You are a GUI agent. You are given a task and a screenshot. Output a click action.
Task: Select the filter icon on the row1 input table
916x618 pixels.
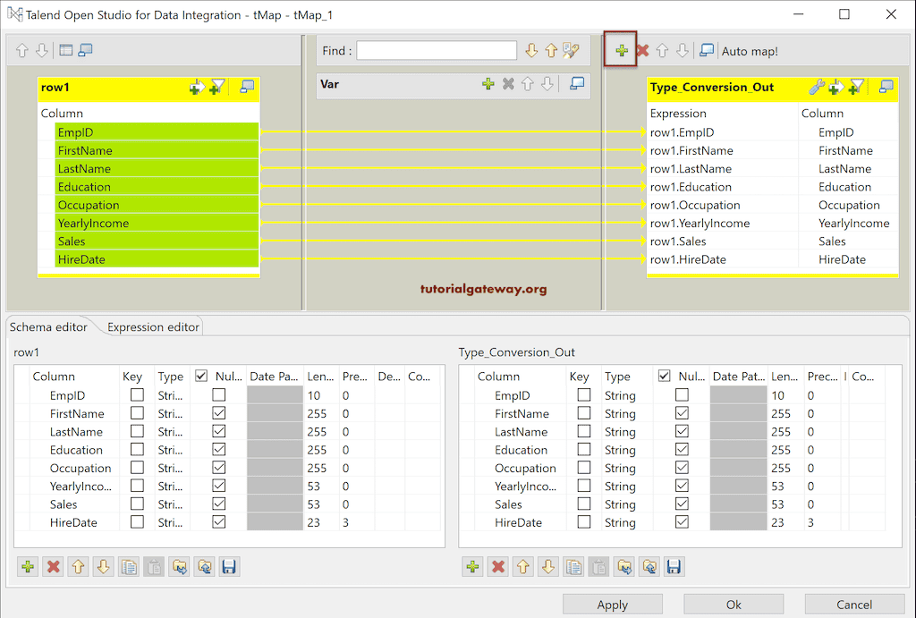pos(216,87)
